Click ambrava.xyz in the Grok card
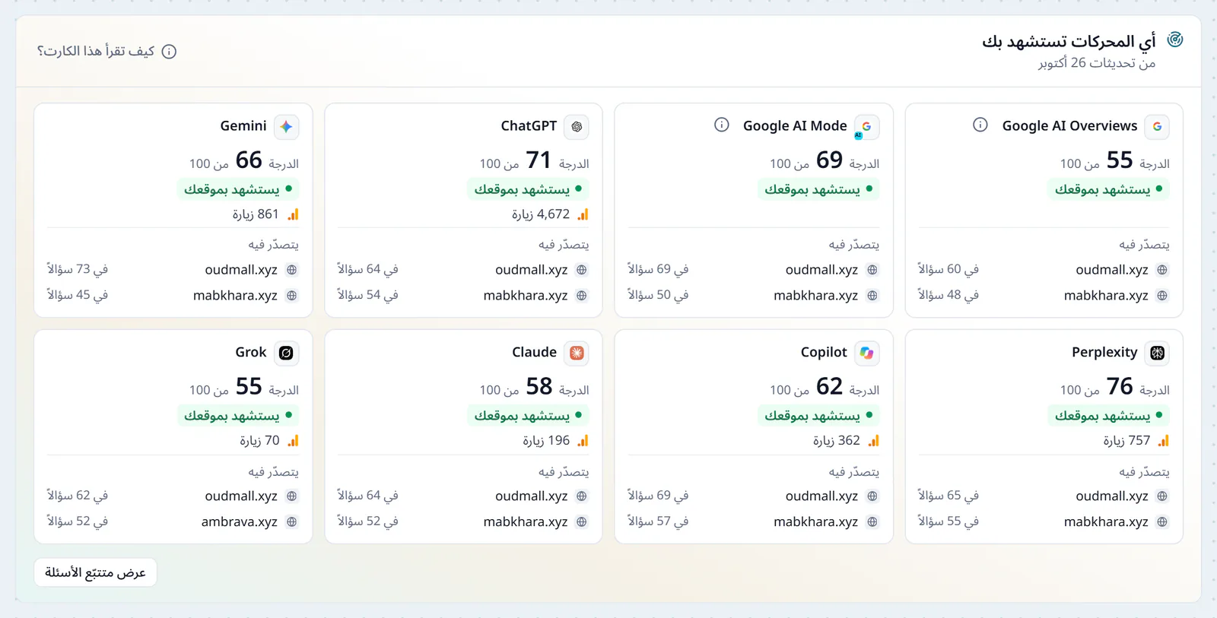This screenshot has width=1217, height=618. (240, 522)
